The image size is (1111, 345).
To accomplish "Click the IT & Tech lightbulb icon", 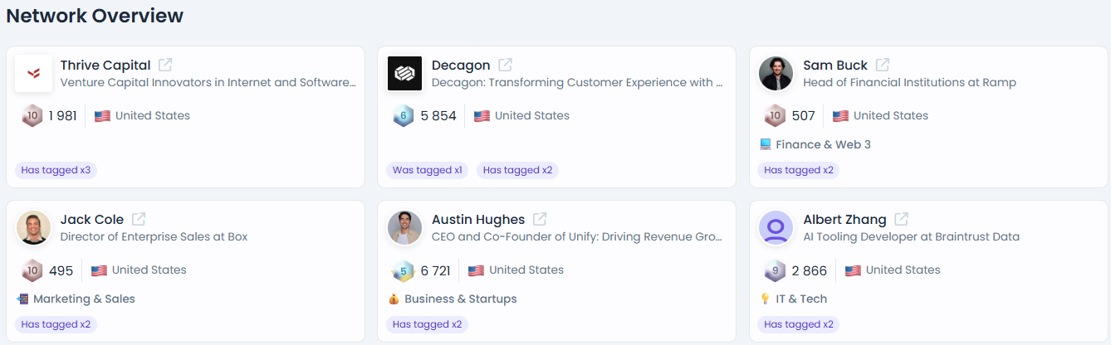I will 765,299.
